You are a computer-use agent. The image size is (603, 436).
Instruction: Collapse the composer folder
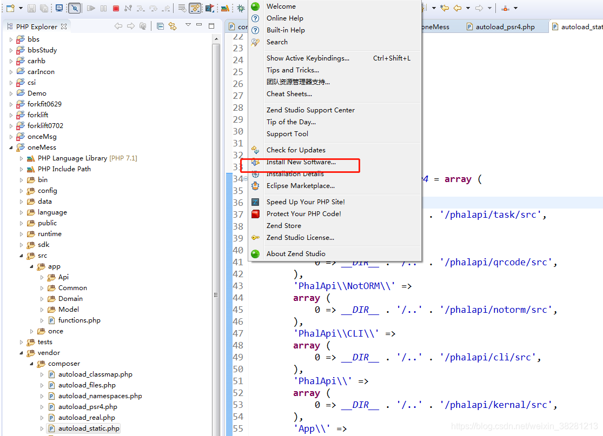(x=31, y=364)
